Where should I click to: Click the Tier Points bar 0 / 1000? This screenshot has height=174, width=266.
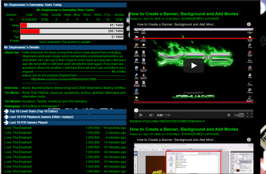pyautogui.click(x=72, y=37)
